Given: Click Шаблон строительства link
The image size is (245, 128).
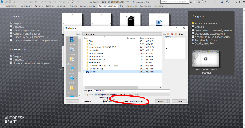Looking at the screenshot, I should pos(26,30).
